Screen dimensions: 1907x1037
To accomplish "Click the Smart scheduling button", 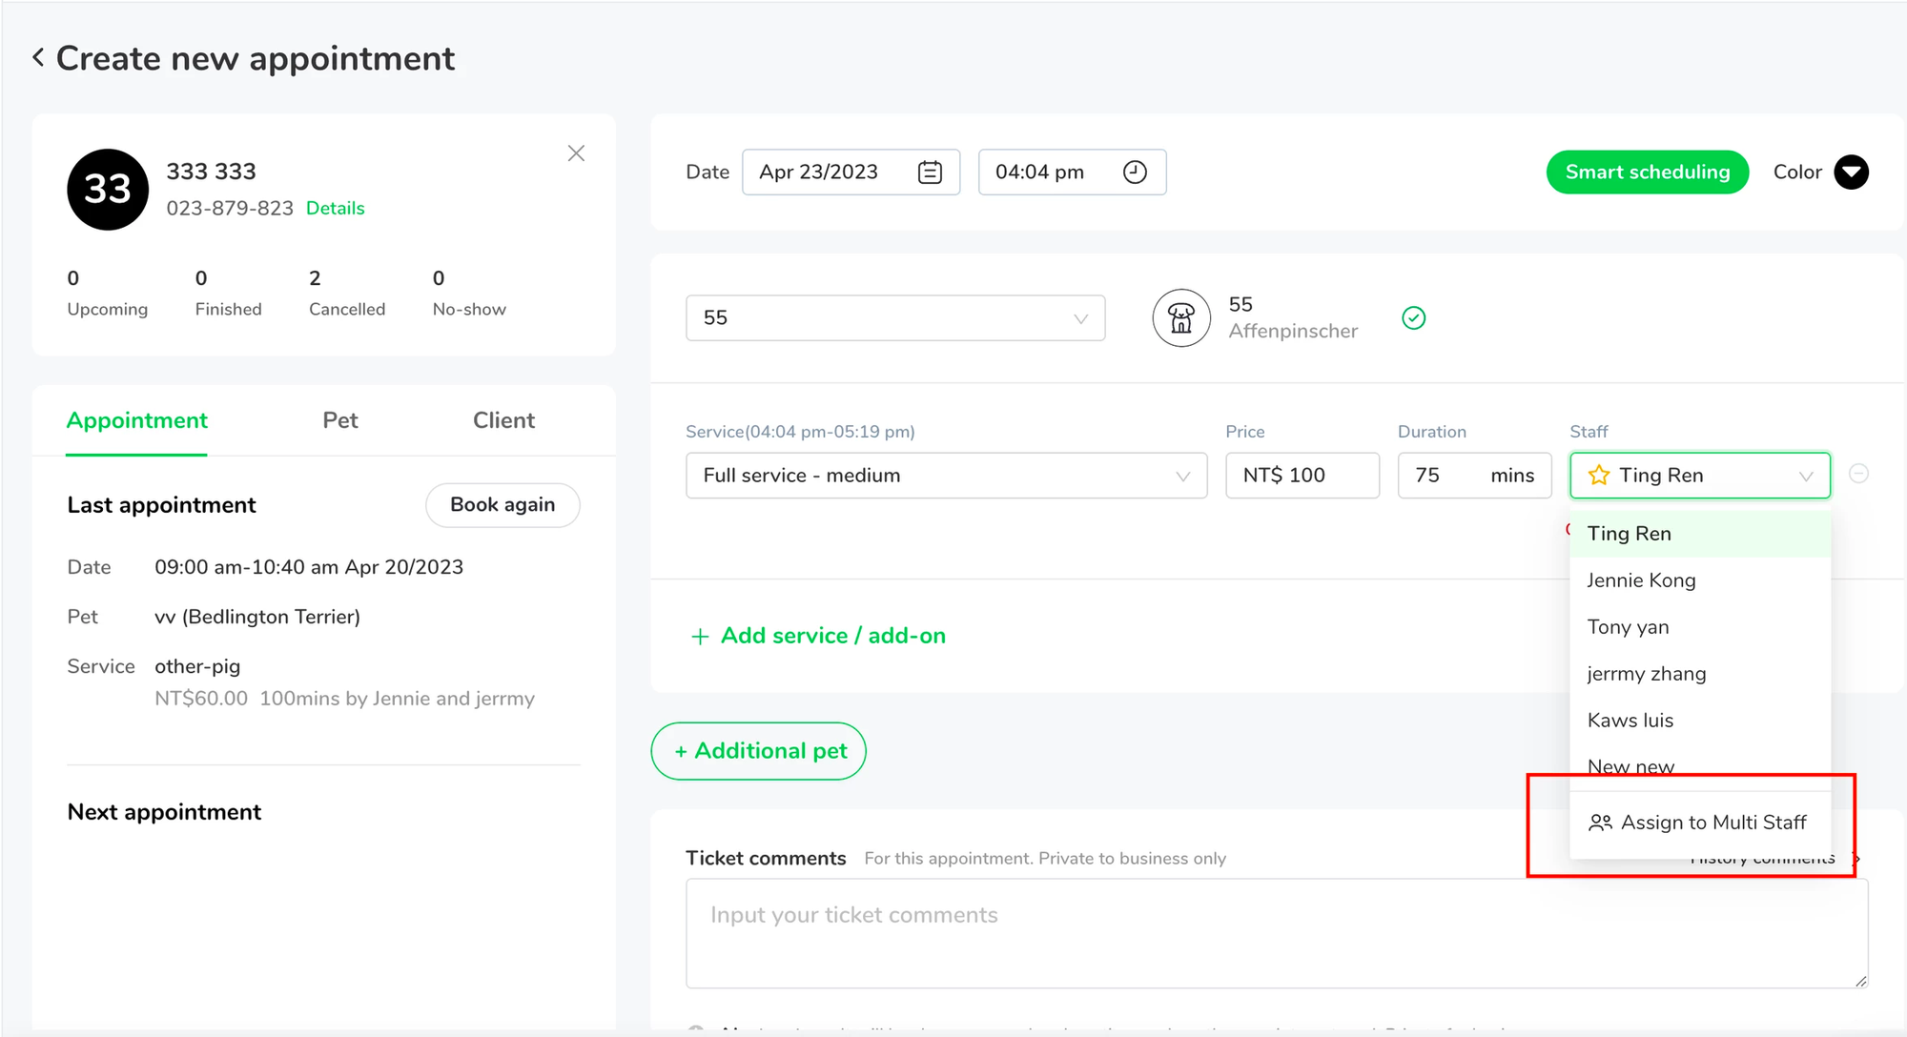I will click(1647, 172).
